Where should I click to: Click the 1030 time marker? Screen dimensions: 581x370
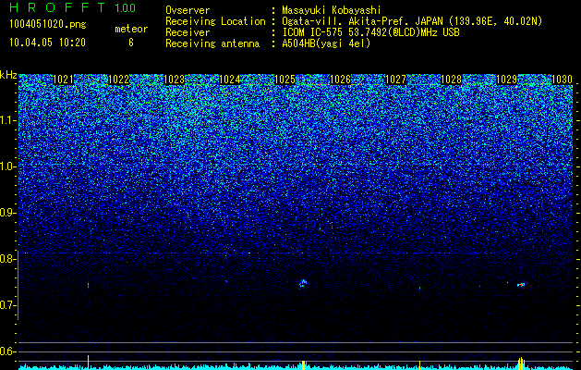tap(562, 80)
